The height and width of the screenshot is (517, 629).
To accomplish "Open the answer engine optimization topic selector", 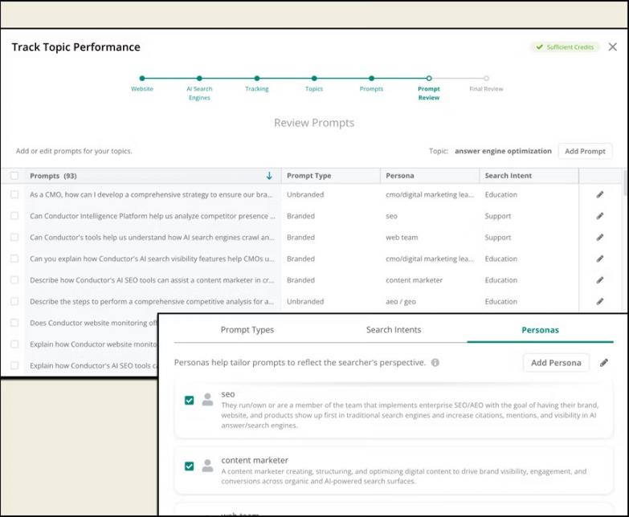I will pyautogui.click(x=503, y=151).
